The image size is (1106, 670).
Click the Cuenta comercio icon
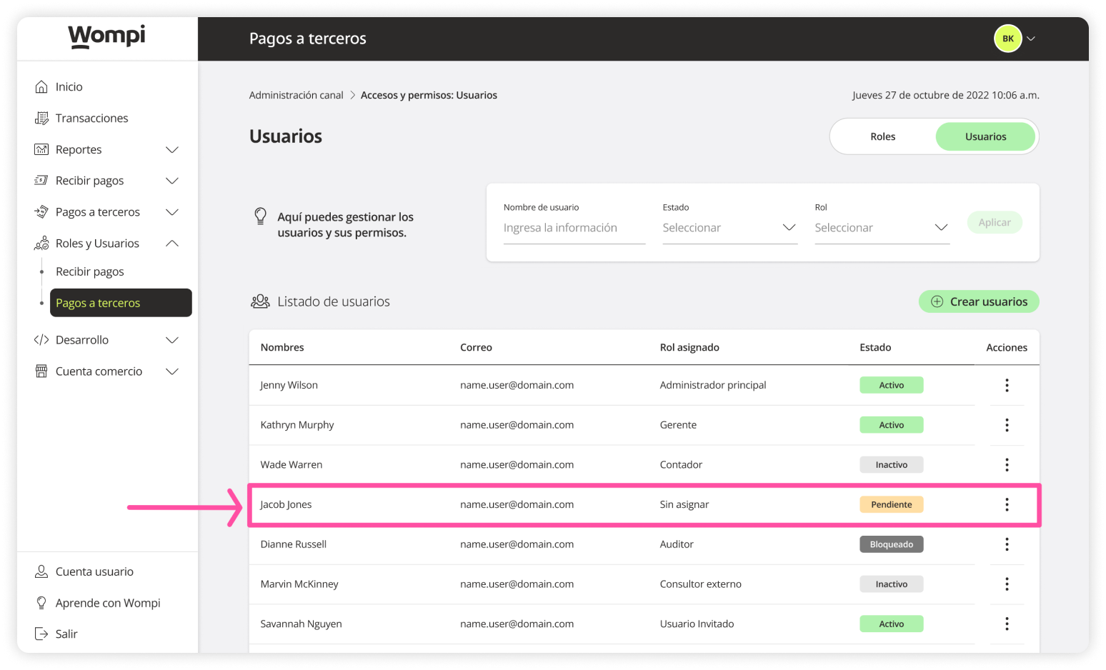43,371
